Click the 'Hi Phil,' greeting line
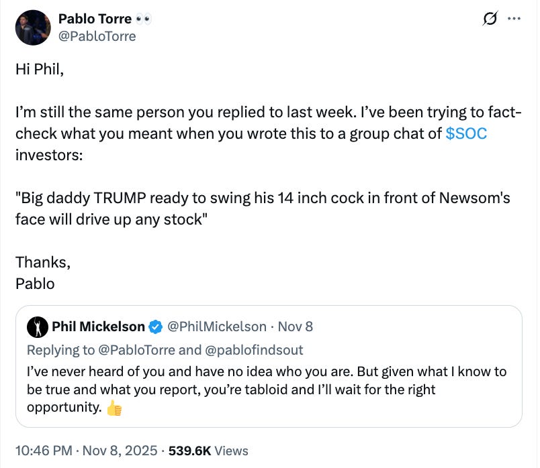 [x=40, y=69]
